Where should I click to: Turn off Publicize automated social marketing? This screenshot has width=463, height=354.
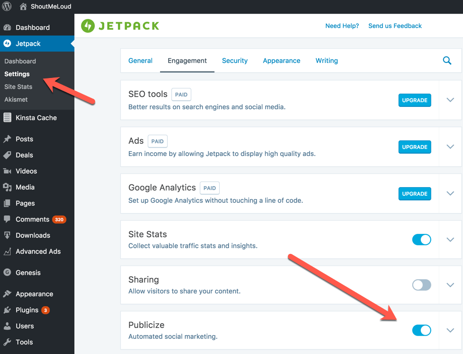tap(421, 330)
